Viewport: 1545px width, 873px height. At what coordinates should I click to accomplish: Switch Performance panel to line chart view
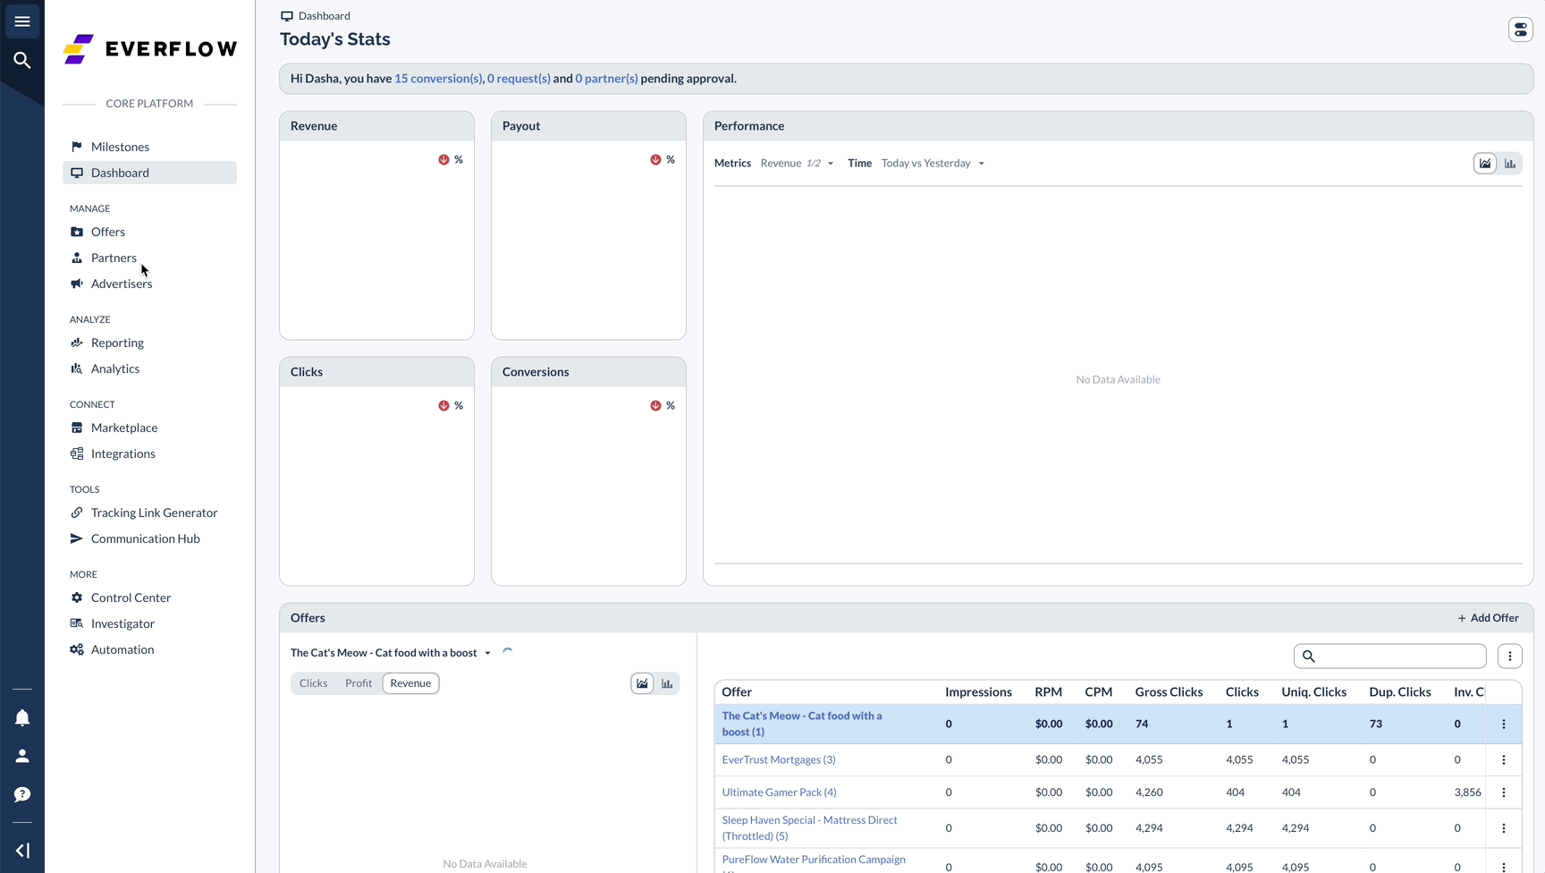(1485, 163)
